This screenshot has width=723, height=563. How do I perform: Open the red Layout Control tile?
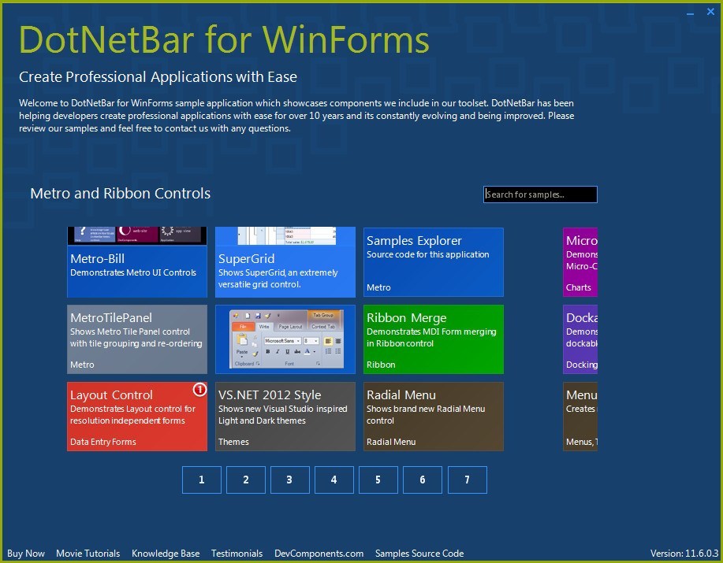137,417
